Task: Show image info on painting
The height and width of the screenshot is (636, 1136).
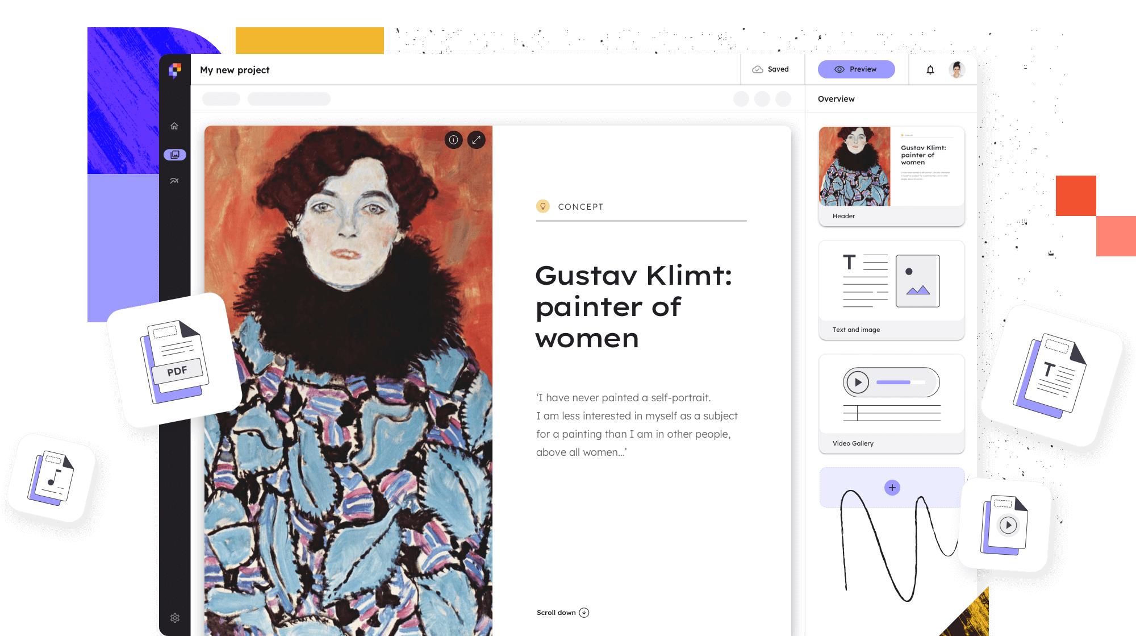Action: [x=453, y=140]
